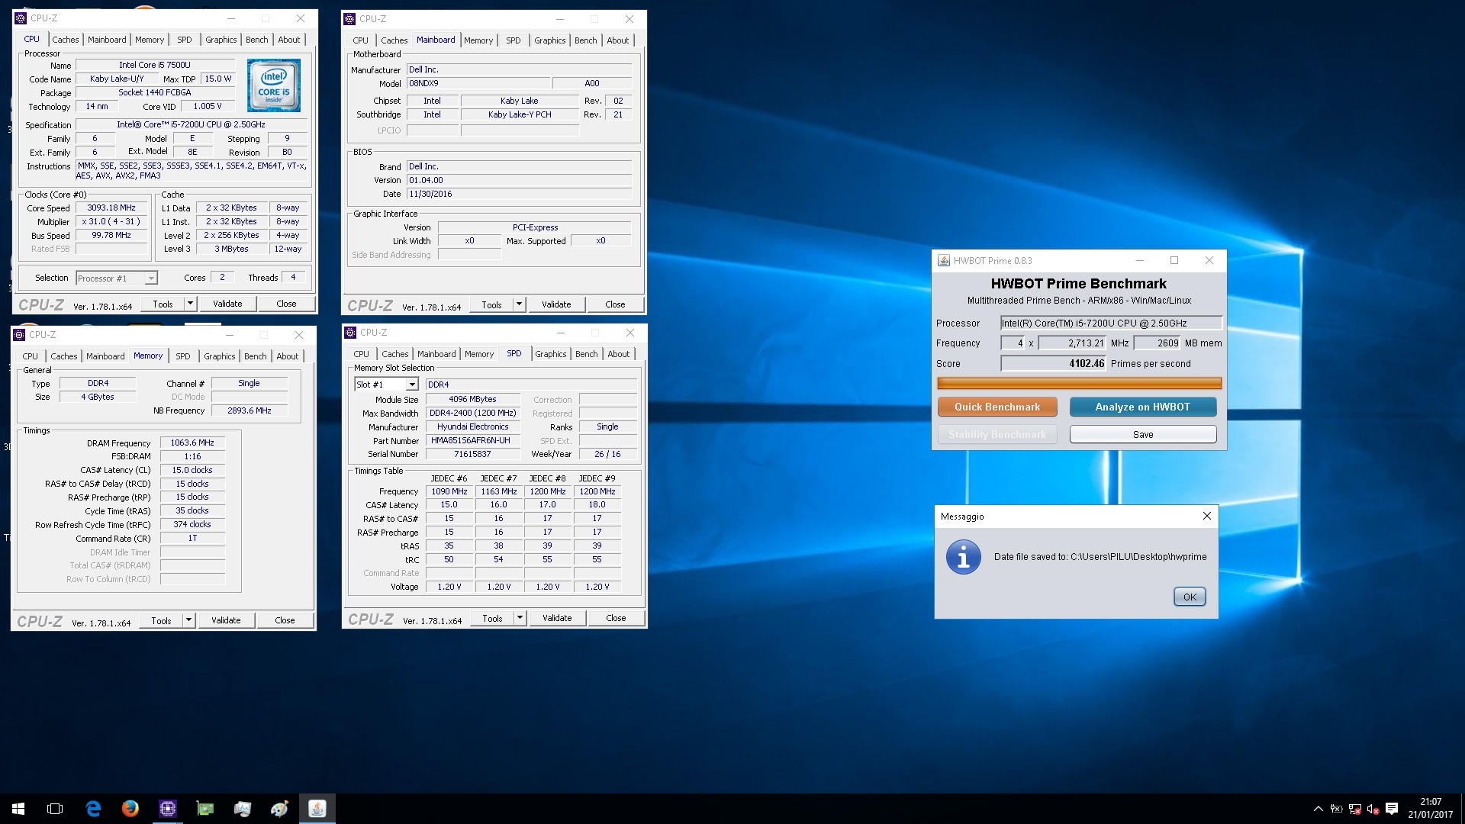
Task: Open the Paint palette taskbar icon
Action: click(x=280, y=809)
